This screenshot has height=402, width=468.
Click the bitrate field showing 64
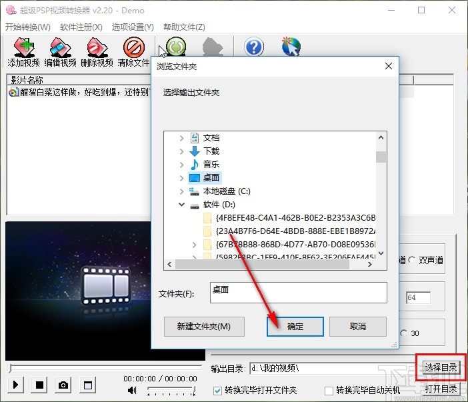[419, 297]
